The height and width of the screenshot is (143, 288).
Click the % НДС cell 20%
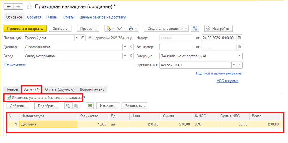(205, 124)
